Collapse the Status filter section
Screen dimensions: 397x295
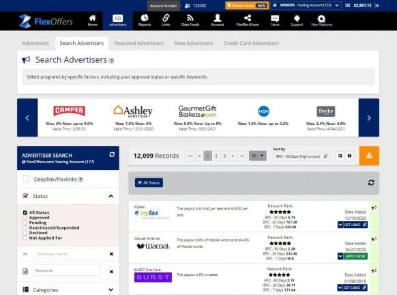(x=111, y=196)
